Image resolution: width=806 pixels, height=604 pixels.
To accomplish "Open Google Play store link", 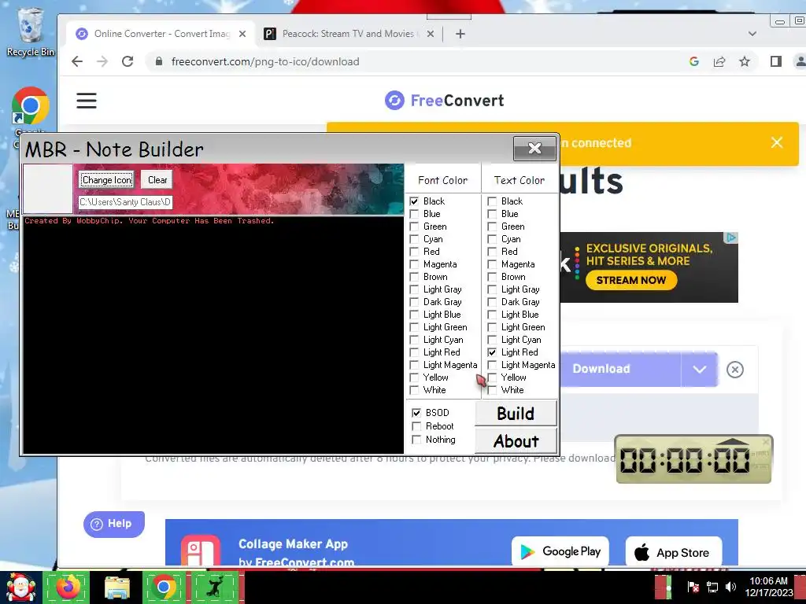I will [x=560, y=551].
